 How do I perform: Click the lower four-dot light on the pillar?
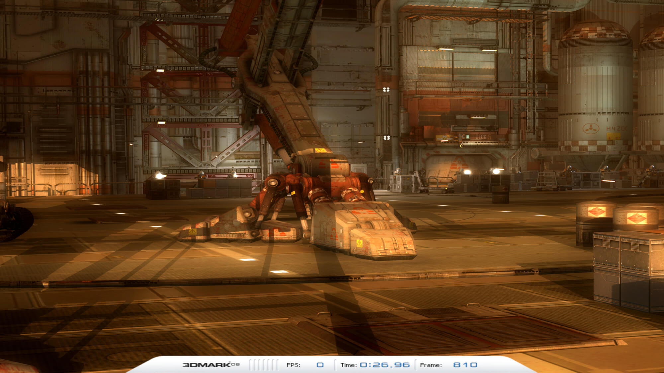click(386, 138)
